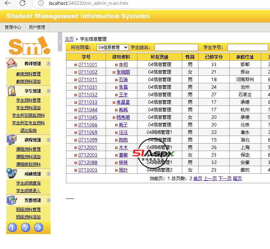The height and width of the screenshot is (249, 270).
Task: Collapse the 学生管理 section arrow
Action: pyautogui.click(x=49, y=91)
